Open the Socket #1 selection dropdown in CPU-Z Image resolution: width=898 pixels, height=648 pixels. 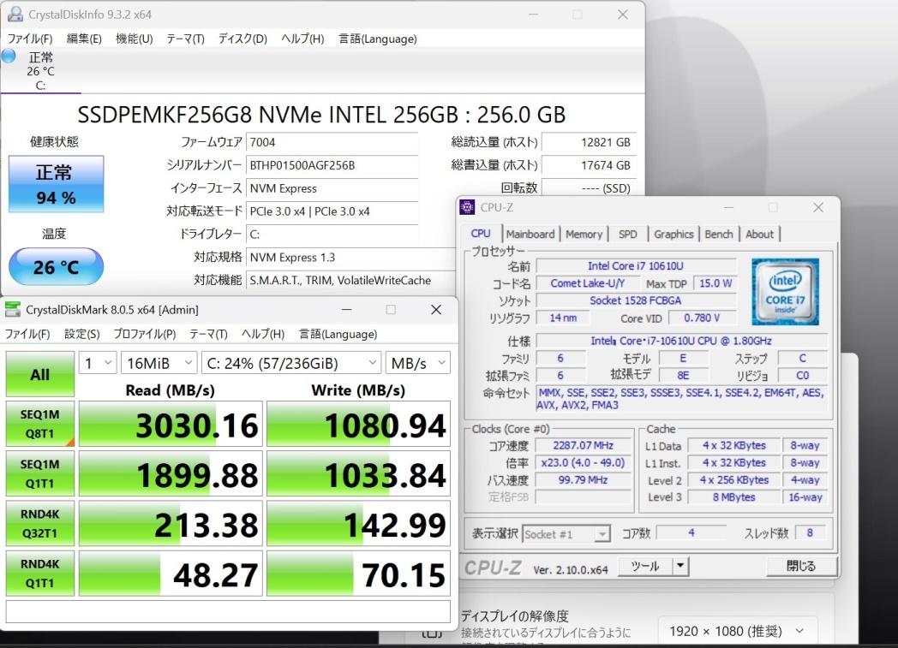coord(566,534)
